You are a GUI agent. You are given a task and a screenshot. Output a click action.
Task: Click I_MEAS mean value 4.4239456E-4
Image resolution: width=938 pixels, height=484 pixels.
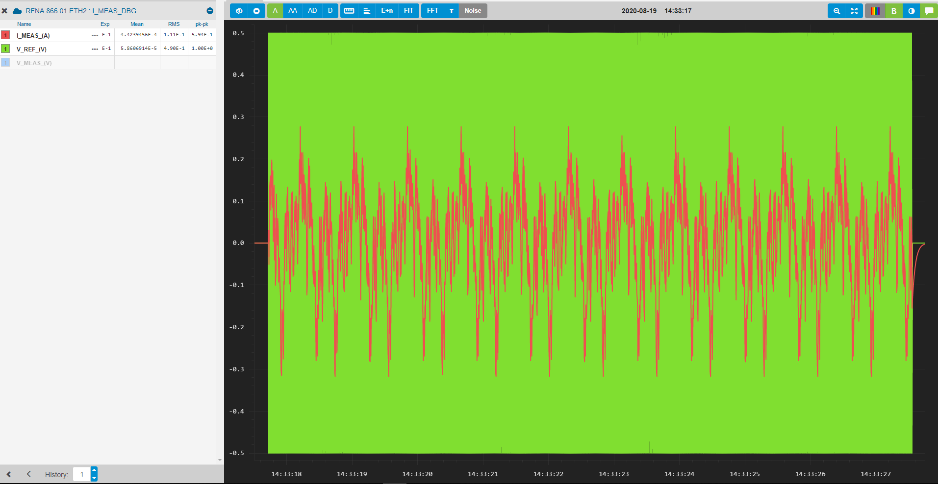pyautogui.click(x=139, y=35)
